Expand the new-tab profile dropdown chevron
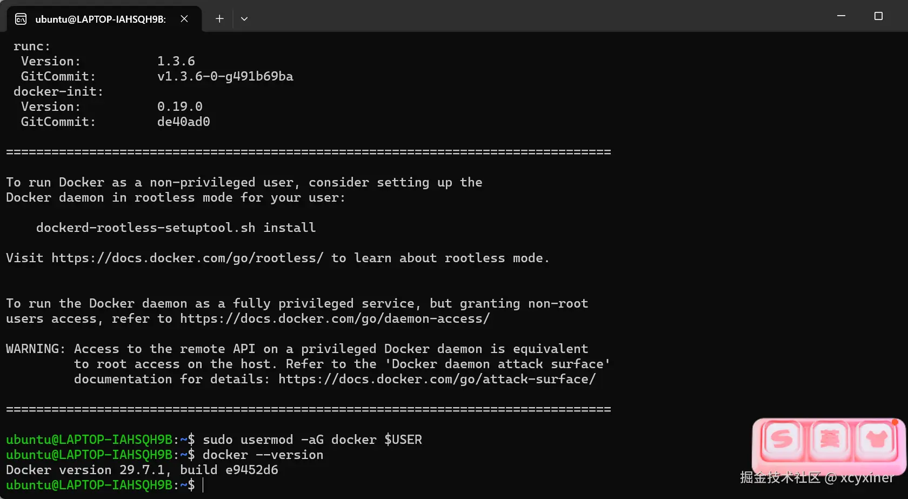This screenshot has width=908, height=499. 244,19
